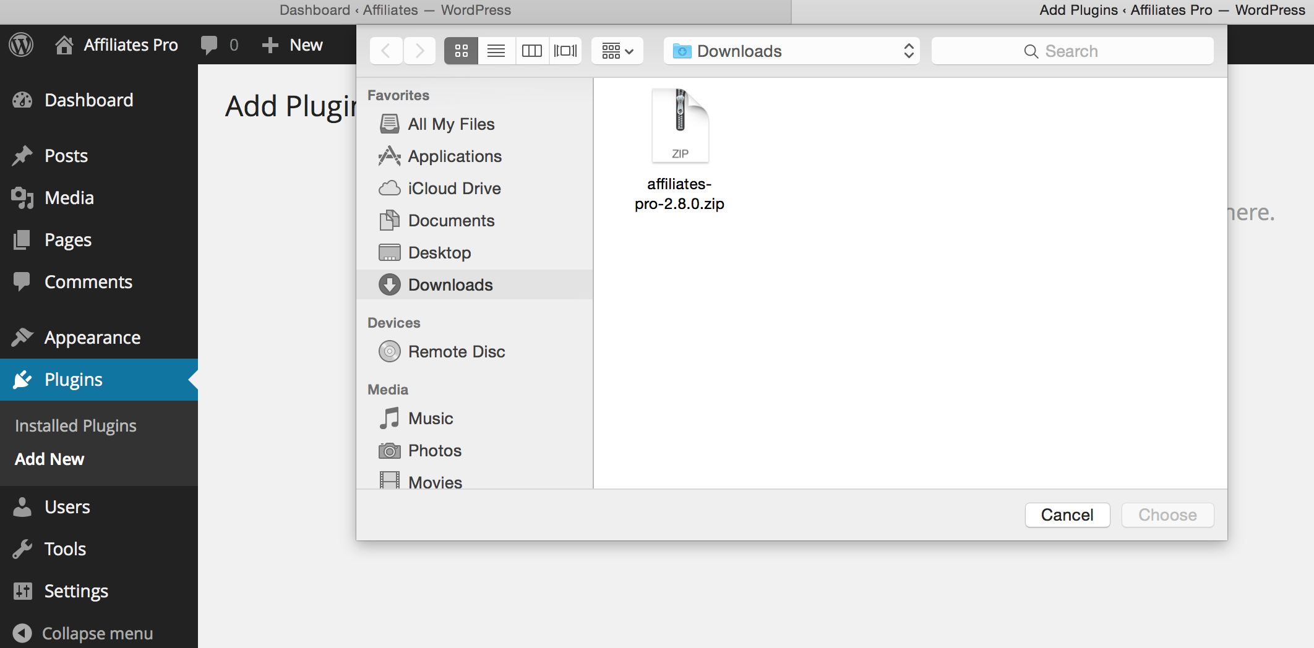1314x648 pixels.
Task: Open Settings menu in sidebar
Action: pyautogui.click(x=99, y=591)
